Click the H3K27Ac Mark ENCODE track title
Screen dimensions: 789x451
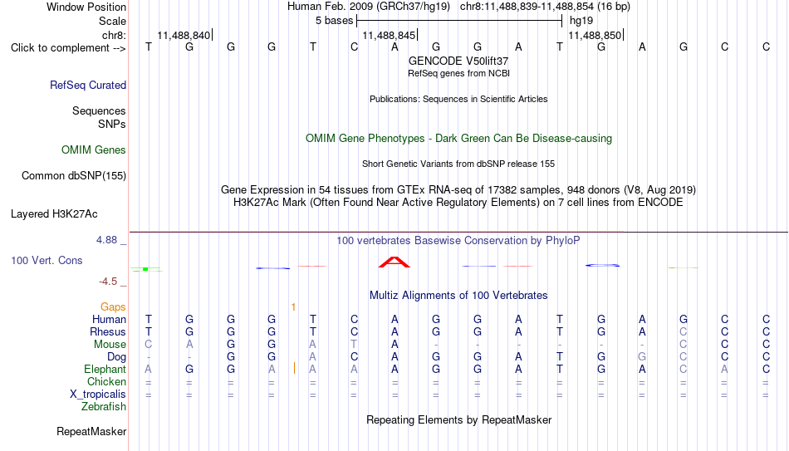458,203
